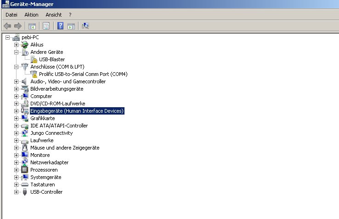
Task: Expand Eingabegeräte (Human Interface Devices)
Action: (16, 111)
